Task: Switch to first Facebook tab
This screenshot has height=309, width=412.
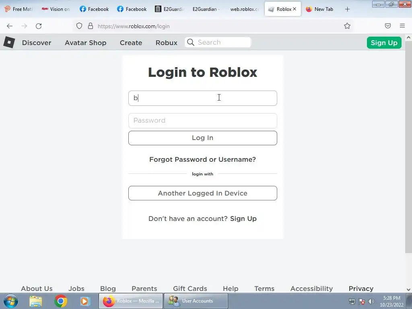Action: pos(94,9)
